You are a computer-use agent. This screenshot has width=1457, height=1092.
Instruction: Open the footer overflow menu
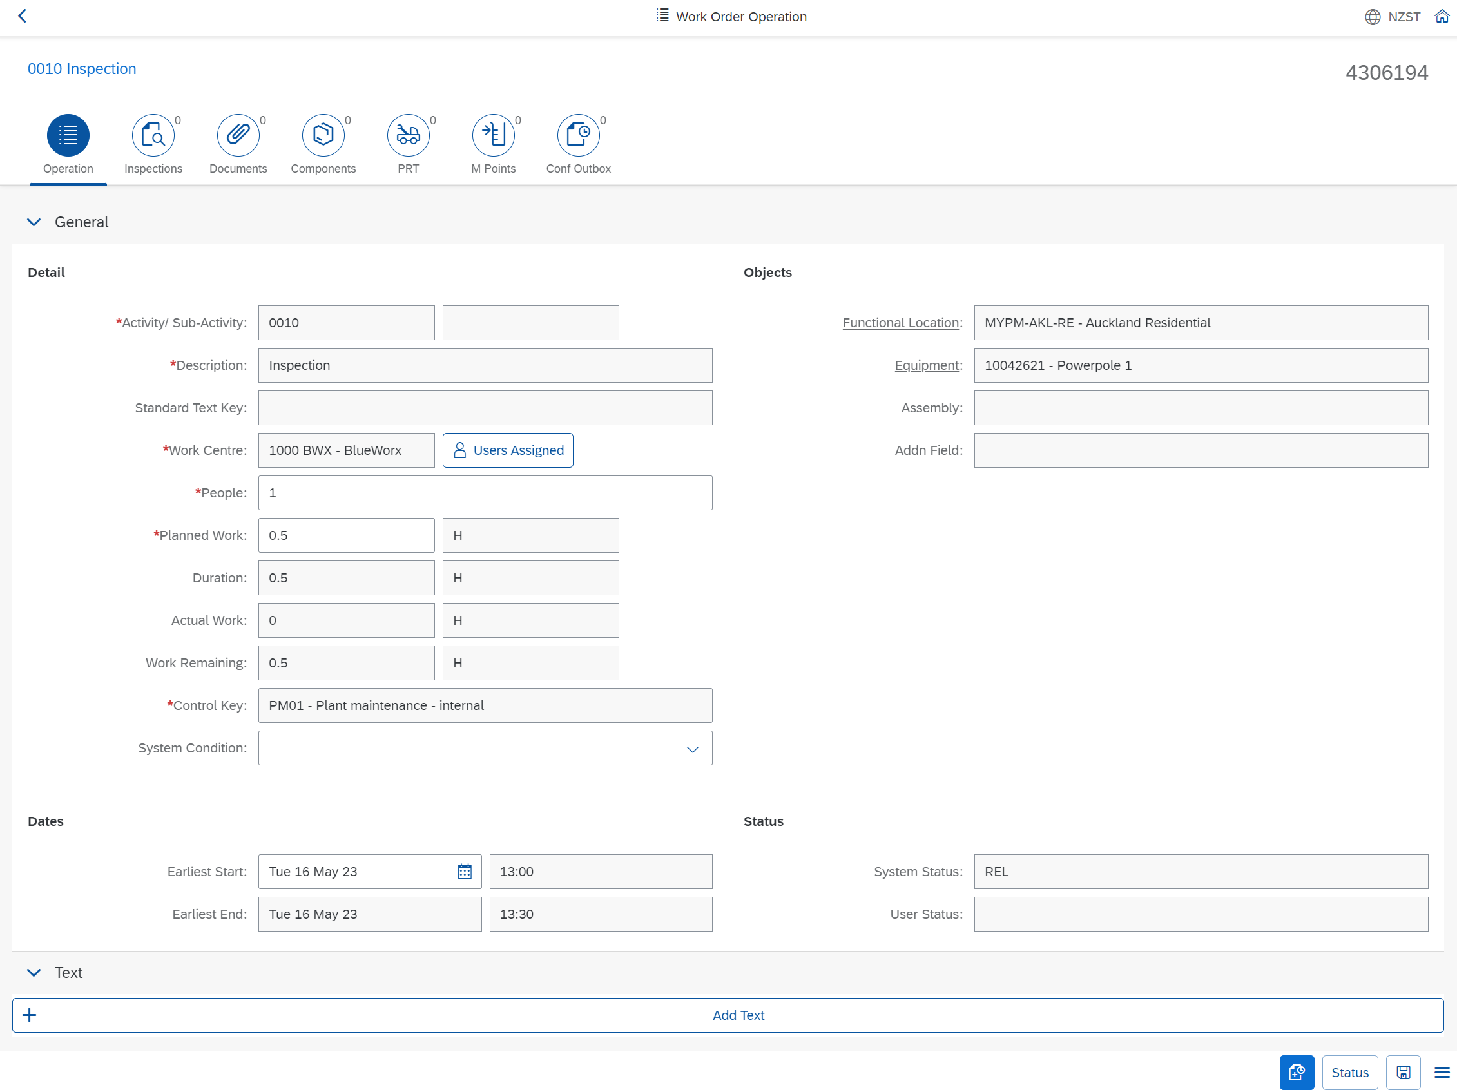click(x=1441, y=1072)
